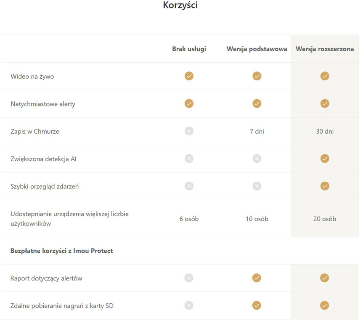Click the checkmark for Natychmiastowe alerty under Brak usługi
This screenshot has width=363, height=323.
pyautogui.click(x=189, y=103)
